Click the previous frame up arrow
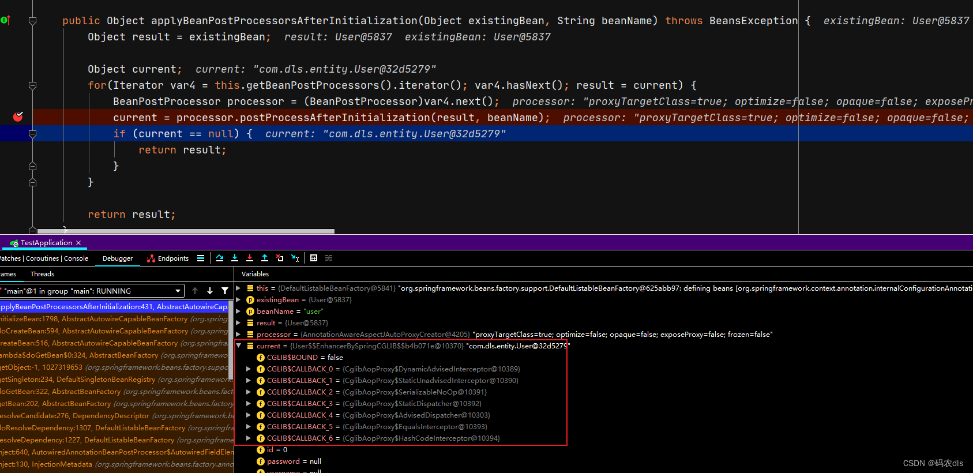 coord(195,291)
